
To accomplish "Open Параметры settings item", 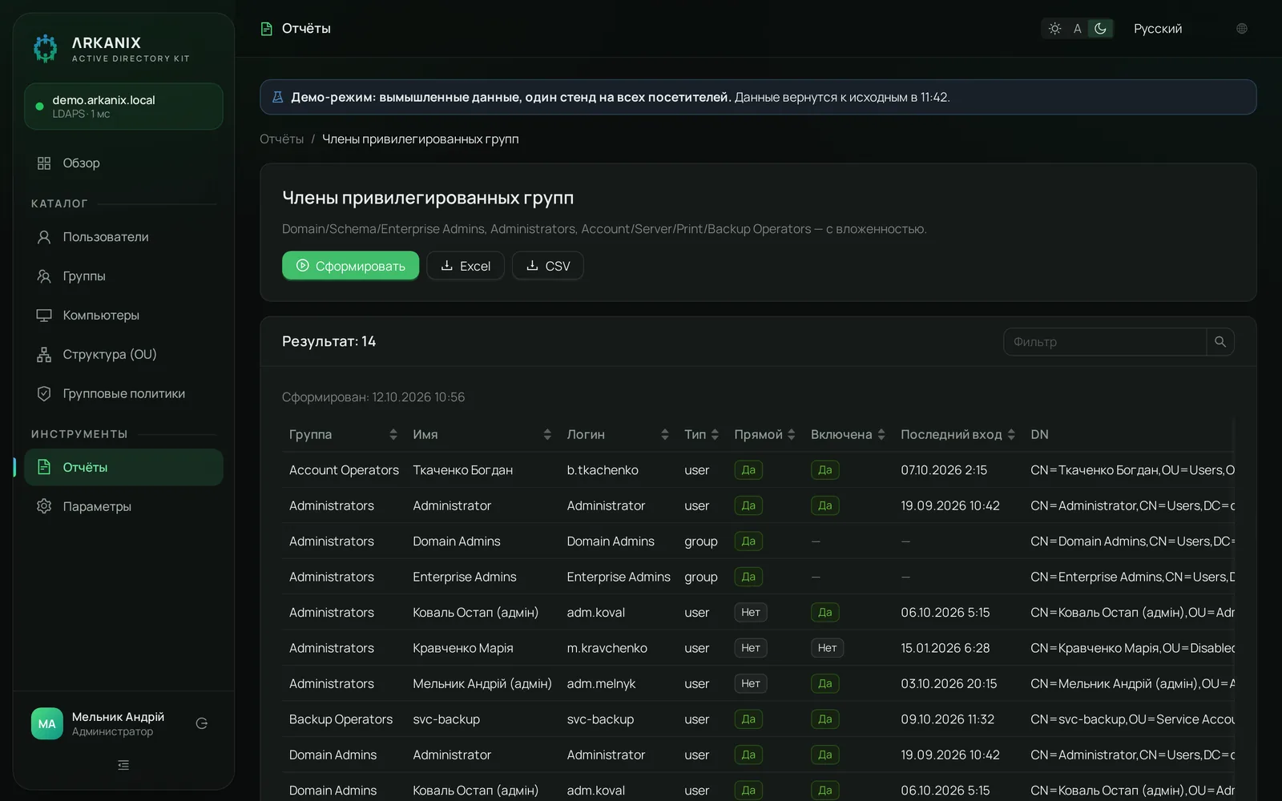I will [123, 507].
